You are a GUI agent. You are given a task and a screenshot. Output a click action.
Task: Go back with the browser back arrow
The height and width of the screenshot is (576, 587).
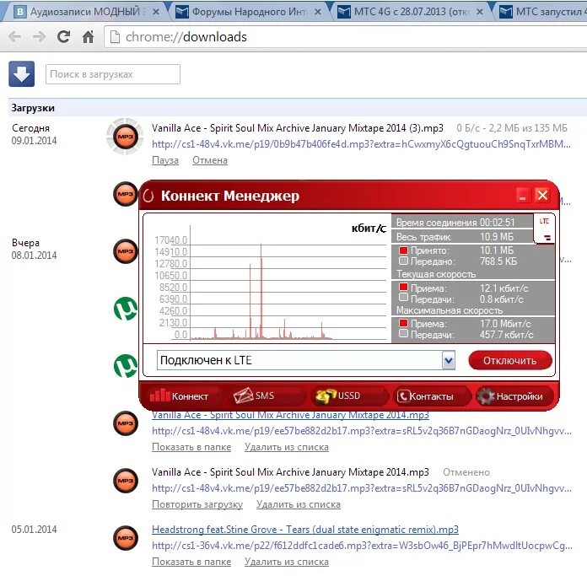(15, 36)
